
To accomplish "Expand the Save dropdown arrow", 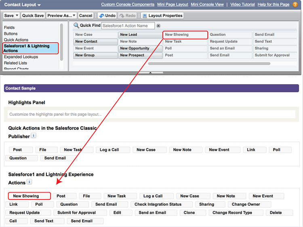I will point(17,15).
